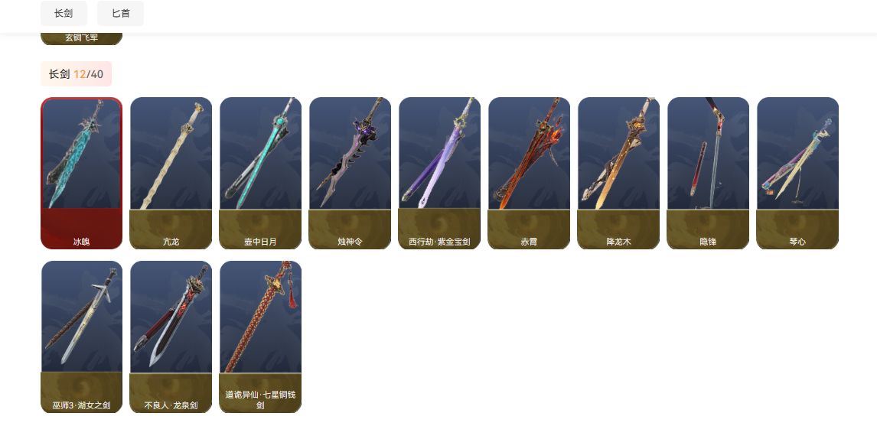Choose the 壶中日月 sword skin

click(x=261, y=173)
